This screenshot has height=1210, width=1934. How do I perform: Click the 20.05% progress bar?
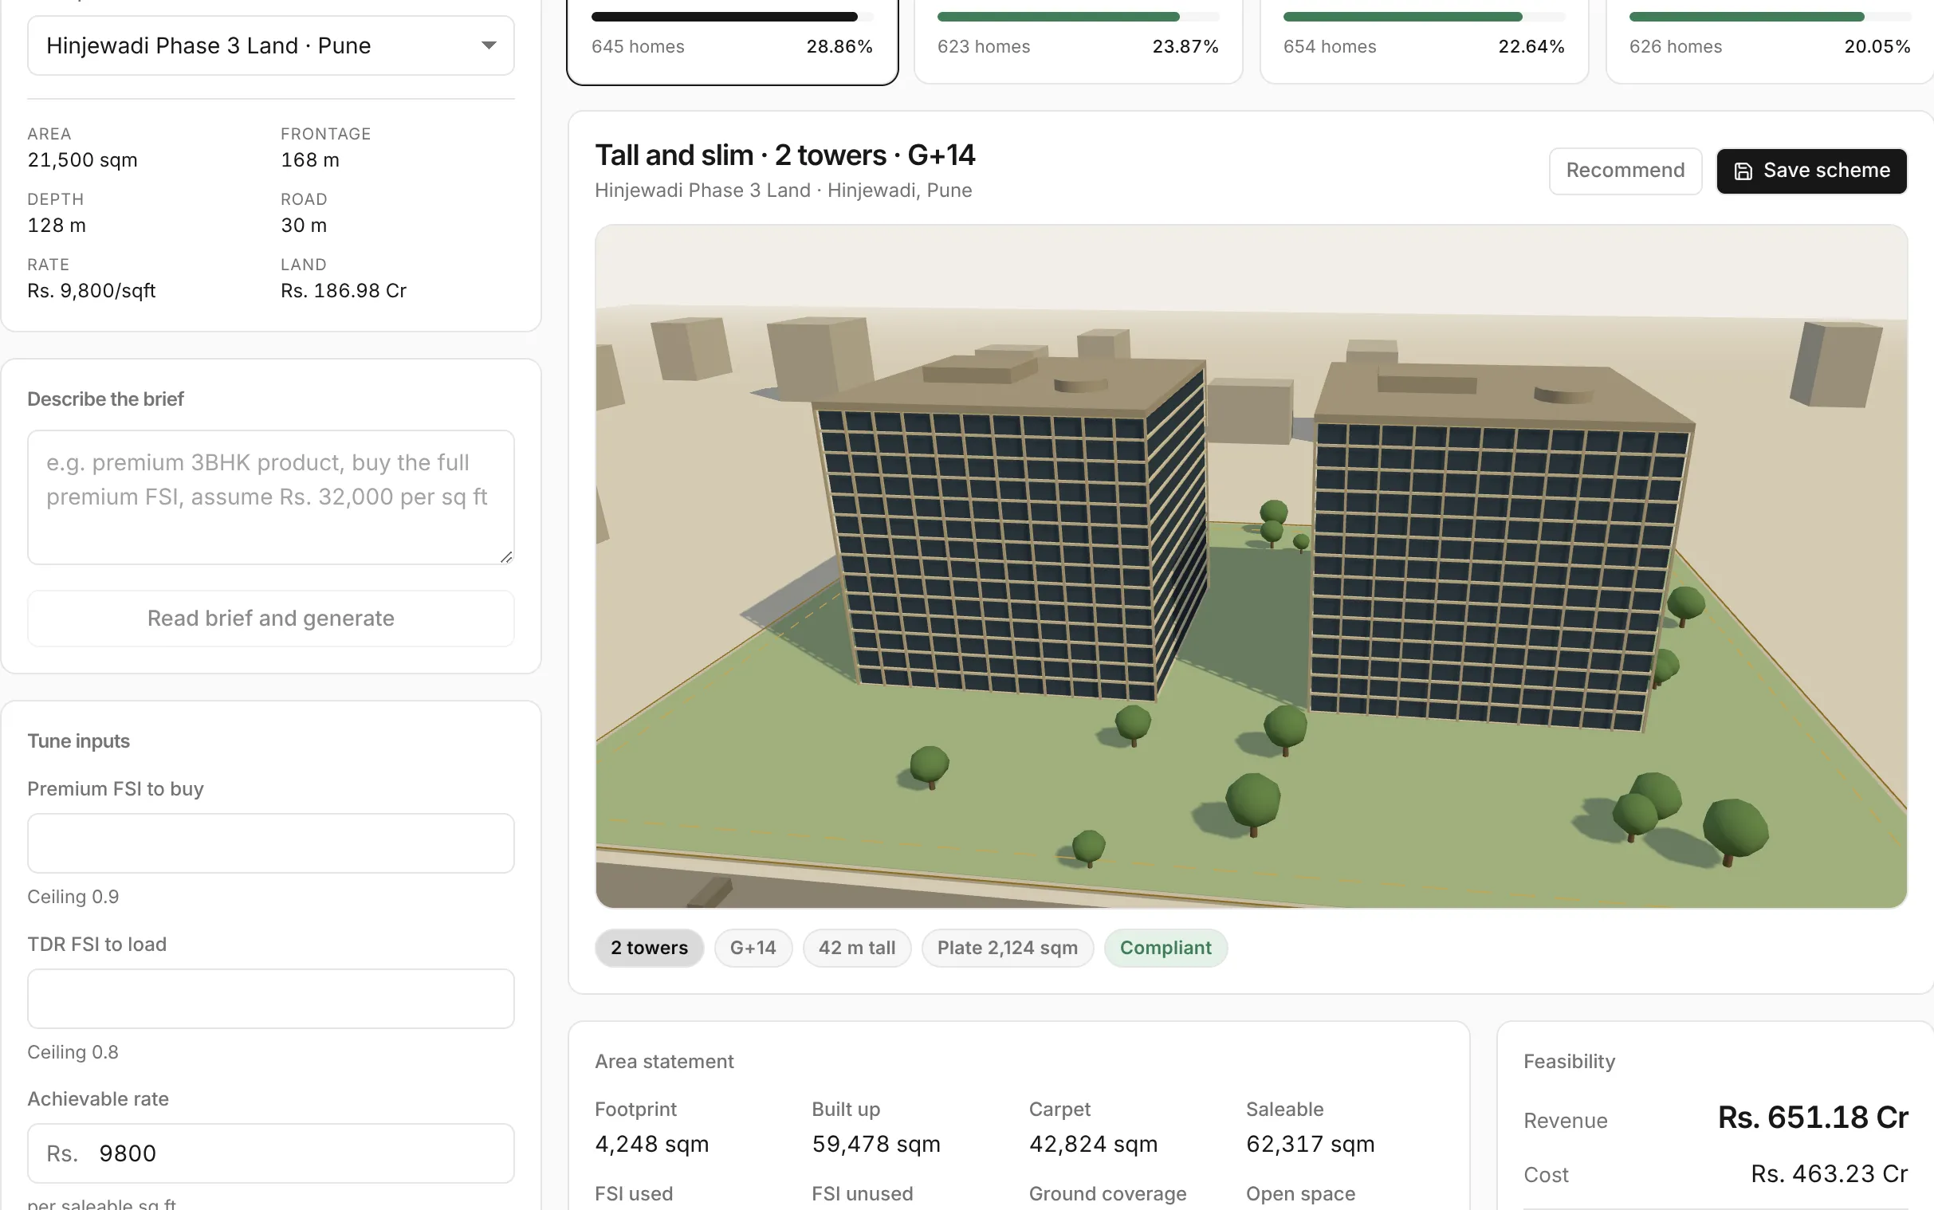point(1770,17)
